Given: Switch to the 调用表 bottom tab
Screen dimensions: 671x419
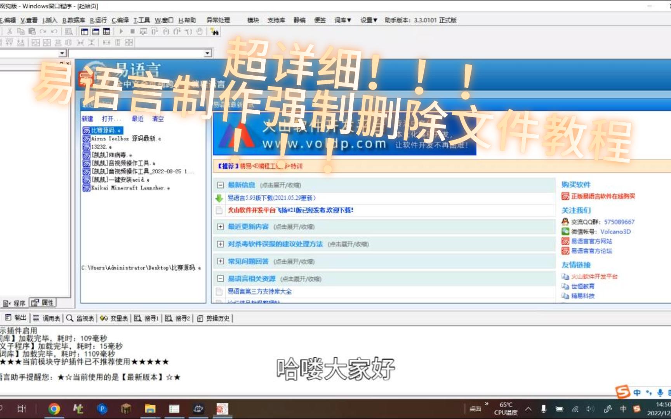Looking at the screenshot, I should click(x=47, y=318).
